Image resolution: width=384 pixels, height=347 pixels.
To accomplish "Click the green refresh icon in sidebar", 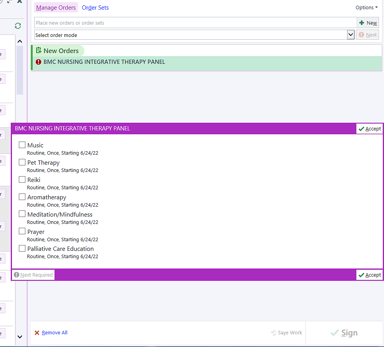I will point(18,26).
